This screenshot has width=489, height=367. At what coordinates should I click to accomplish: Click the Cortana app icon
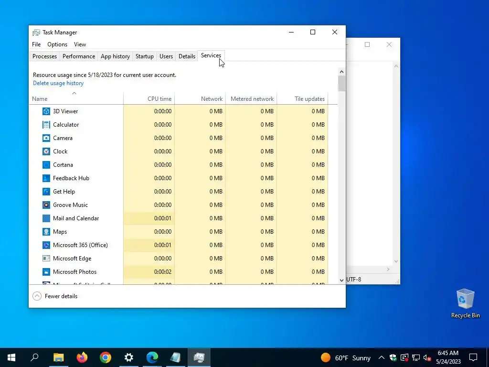click(x=46, y=165)
